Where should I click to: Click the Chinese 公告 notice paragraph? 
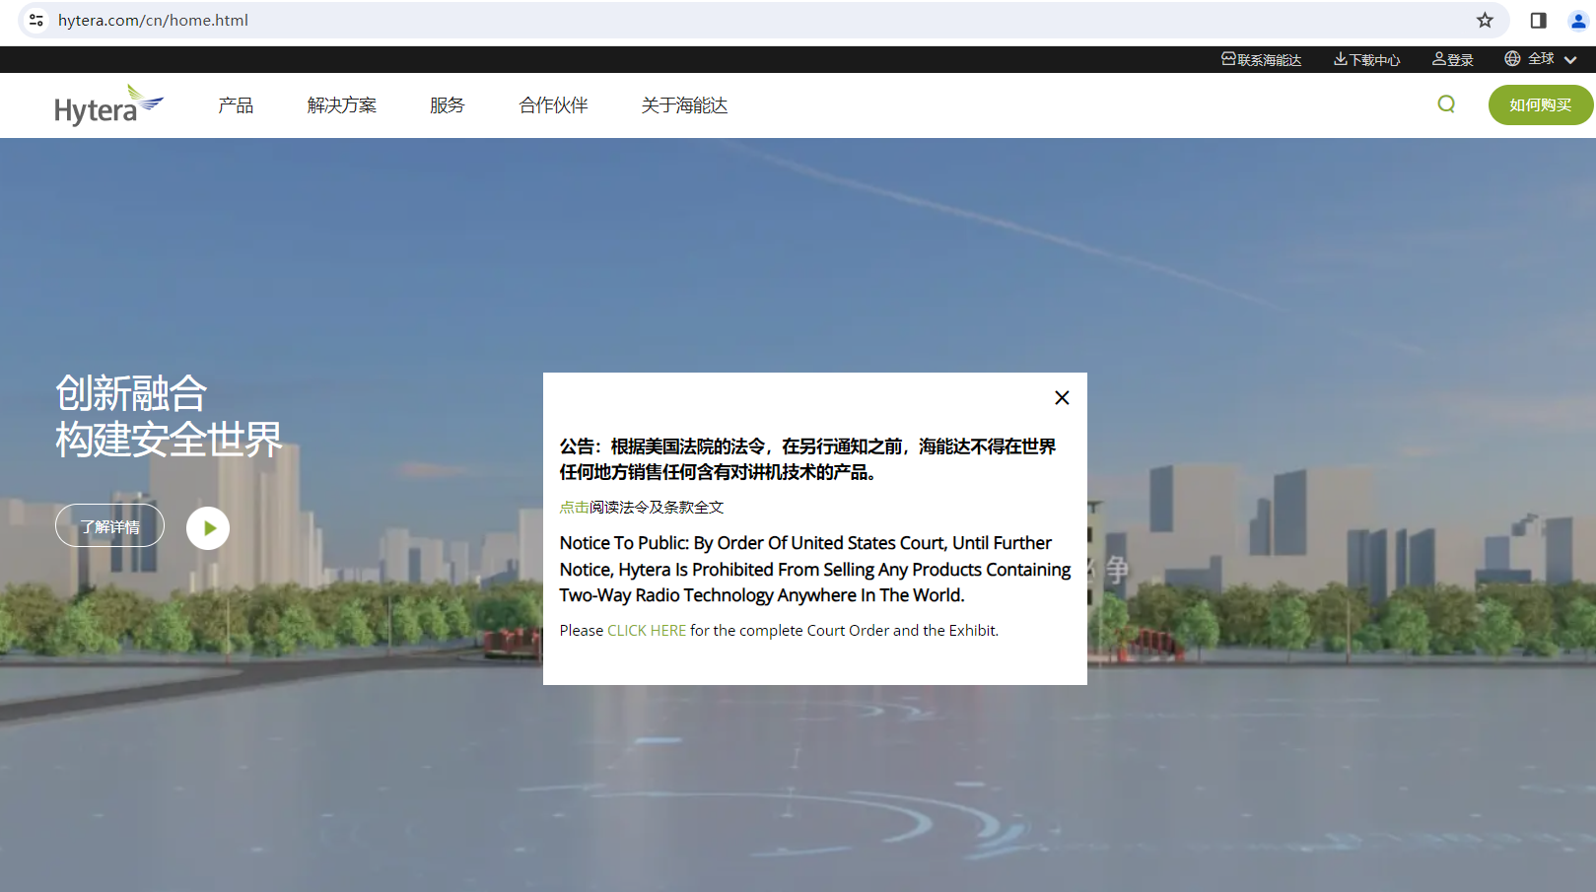coord(807,459)
